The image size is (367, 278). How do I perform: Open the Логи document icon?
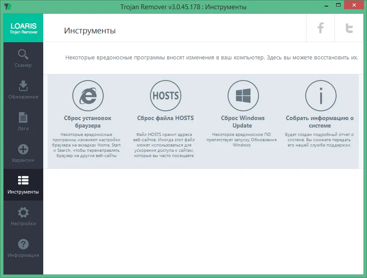pos(23,117)
